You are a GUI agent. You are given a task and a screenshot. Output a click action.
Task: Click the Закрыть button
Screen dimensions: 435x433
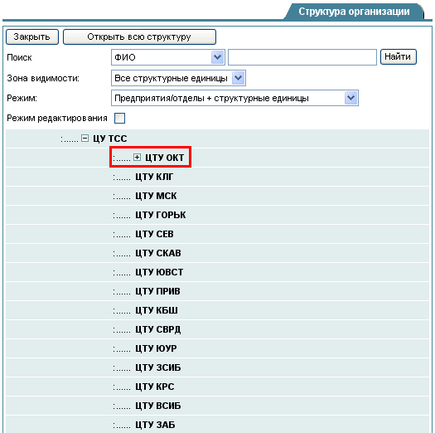coord(32,37)
